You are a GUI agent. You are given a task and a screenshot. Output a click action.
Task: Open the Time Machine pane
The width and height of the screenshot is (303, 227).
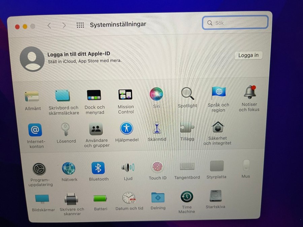[x=187, y=197]
